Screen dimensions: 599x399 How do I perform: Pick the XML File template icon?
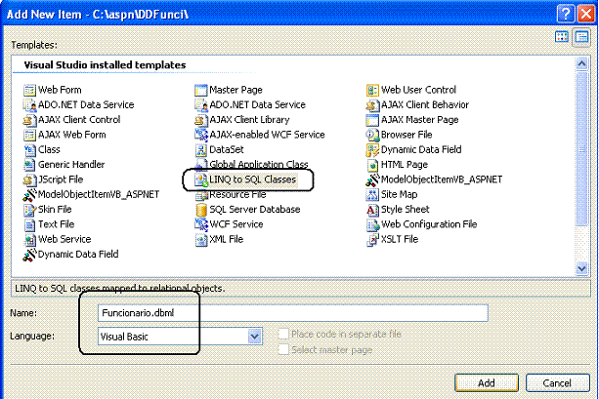(x=201, y=239)
